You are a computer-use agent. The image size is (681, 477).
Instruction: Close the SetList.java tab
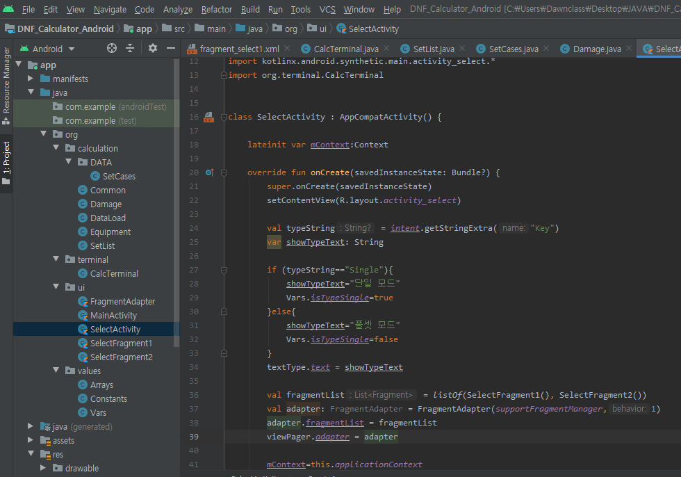coord(462,48)
